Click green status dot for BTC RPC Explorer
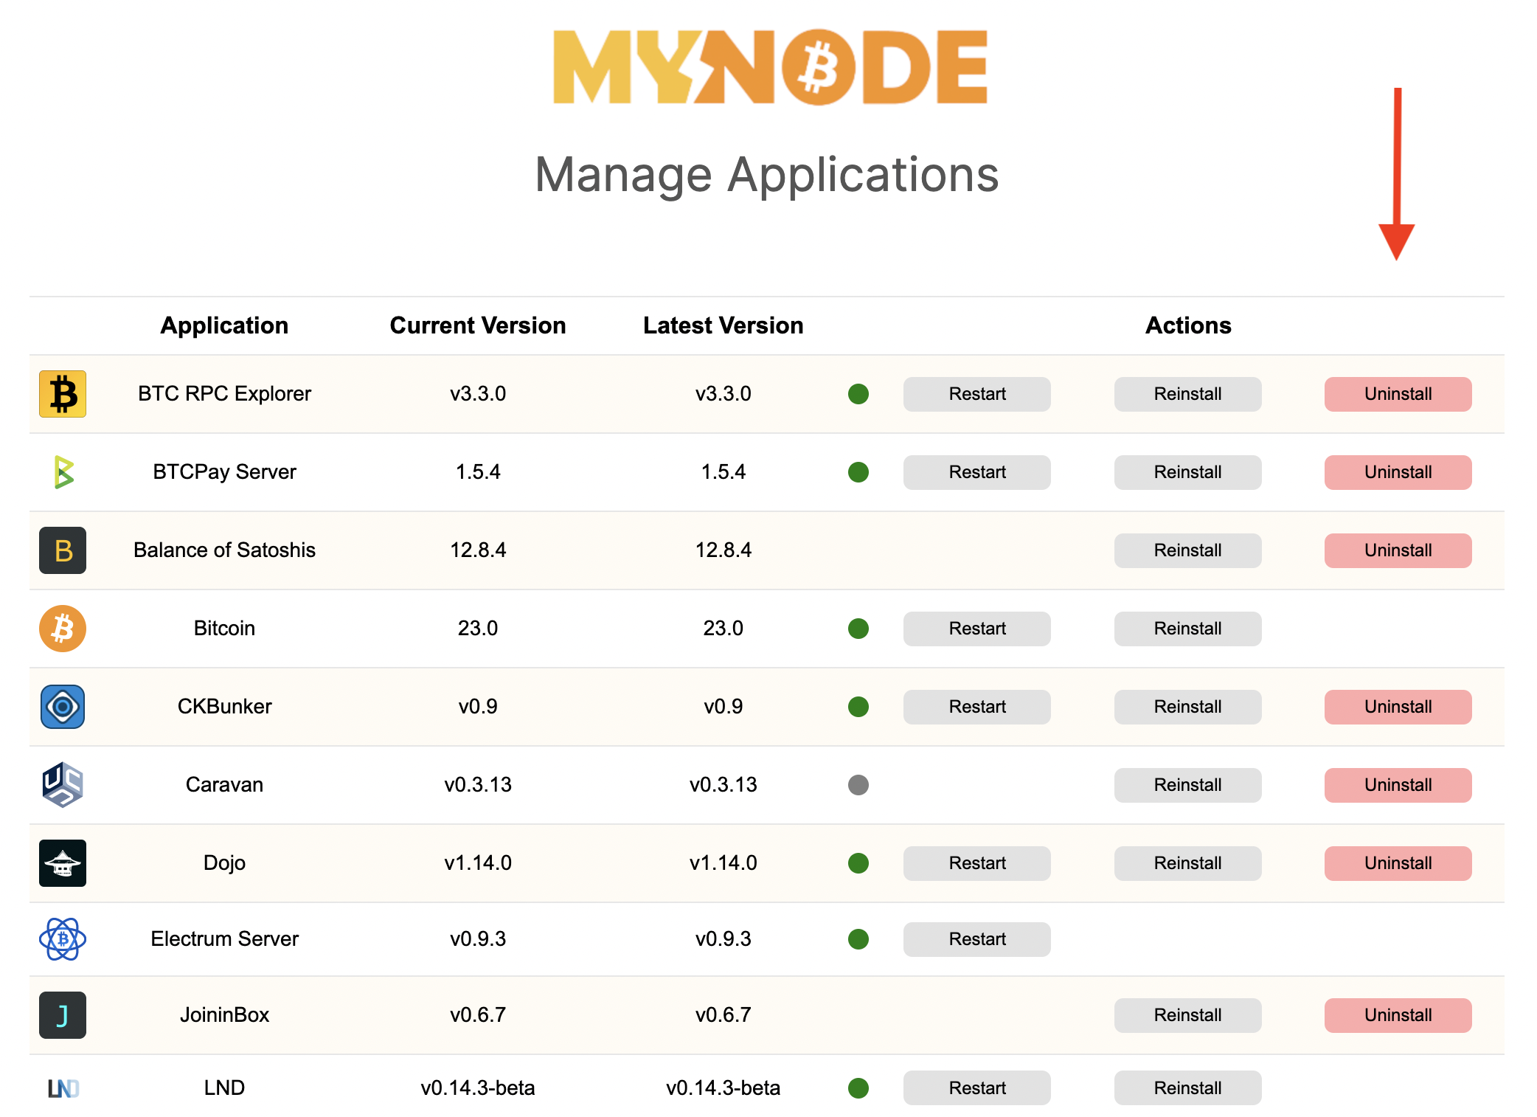This screenshot has height=1117, width=1537. click(858, 394)
